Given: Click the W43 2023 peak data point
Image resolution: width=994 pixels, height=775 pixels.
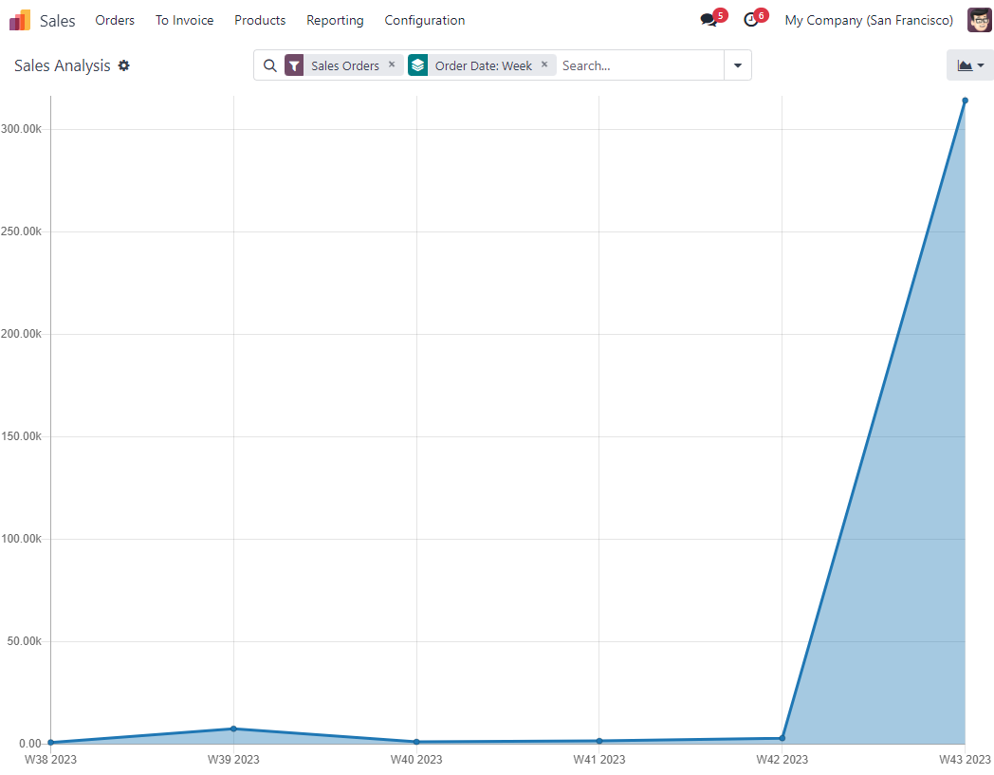Looking at the screenshot, I should click(965, 101).
